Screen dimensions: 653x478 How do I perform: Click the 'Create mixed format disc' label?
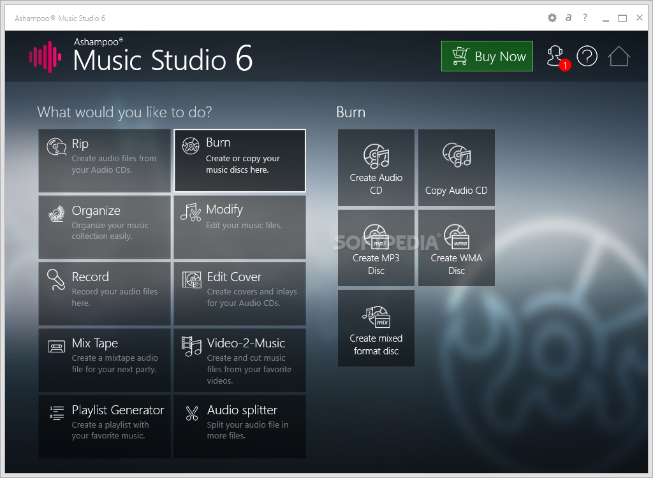tap(376, 345)
